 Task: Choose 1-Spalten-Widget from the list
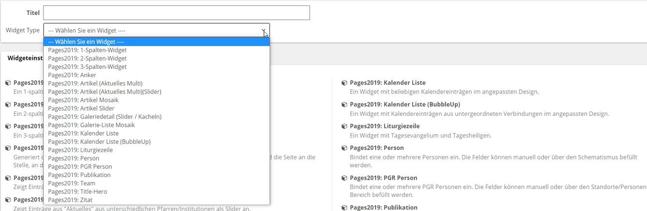[87, 50]
